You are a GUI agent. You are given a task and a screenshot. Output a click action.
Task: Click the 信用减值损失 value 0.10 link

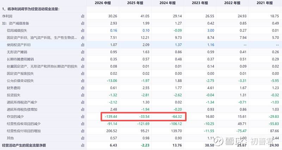146,30
